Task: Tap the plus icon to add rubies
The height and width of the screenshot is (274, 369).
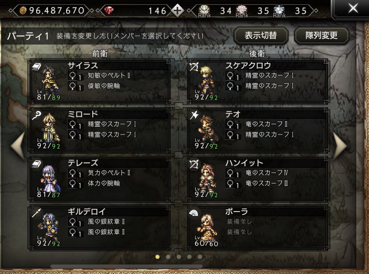Action: coord(177,11)
